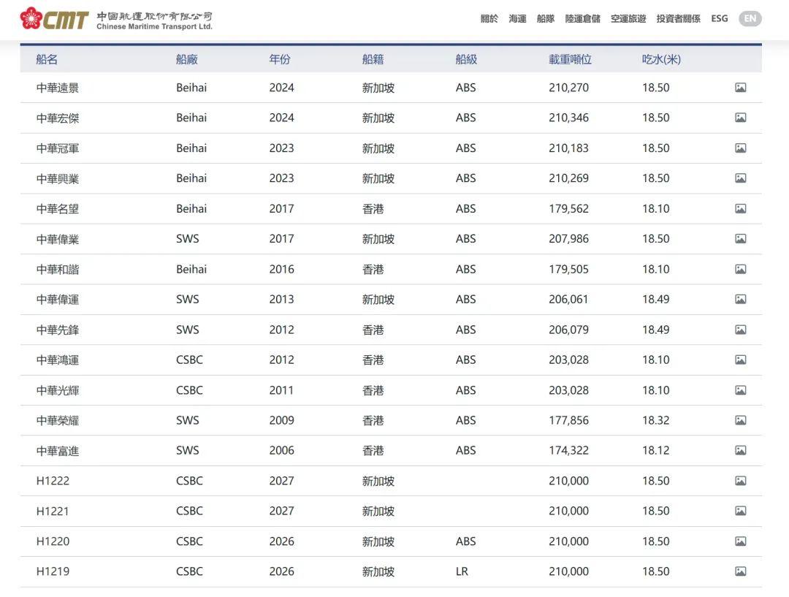Click the deadweight value 174,322

point(568,450)
